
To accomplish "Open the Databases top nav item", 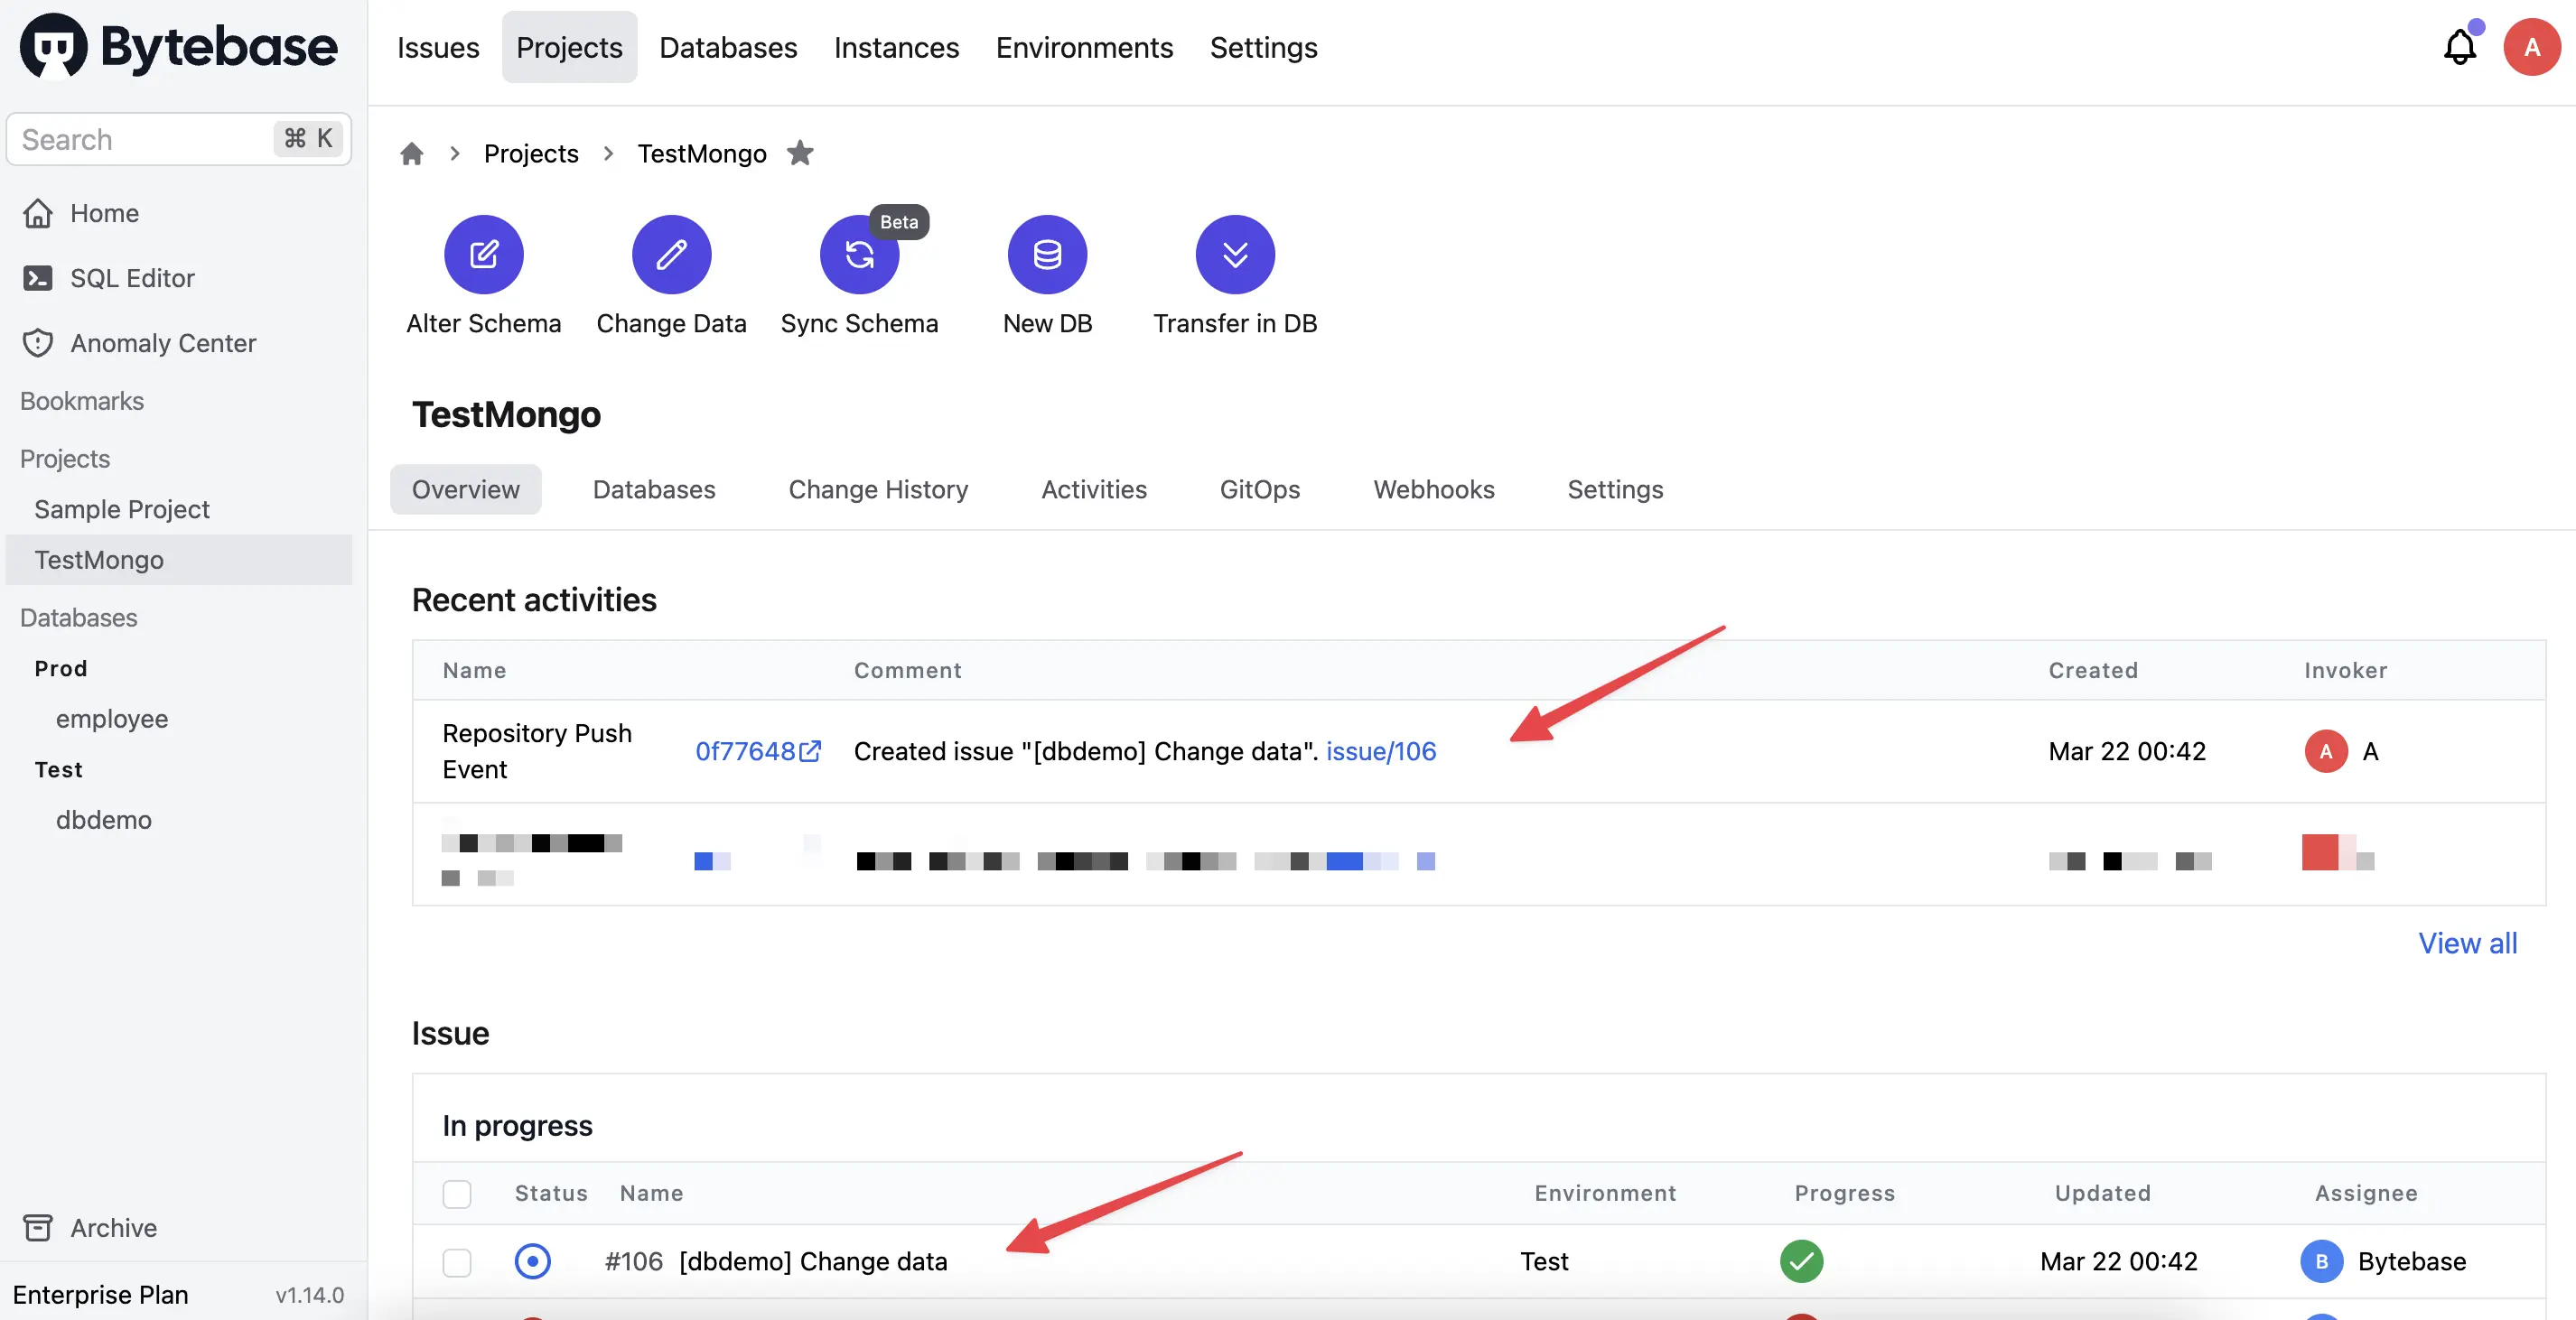I will coord(728,47).
